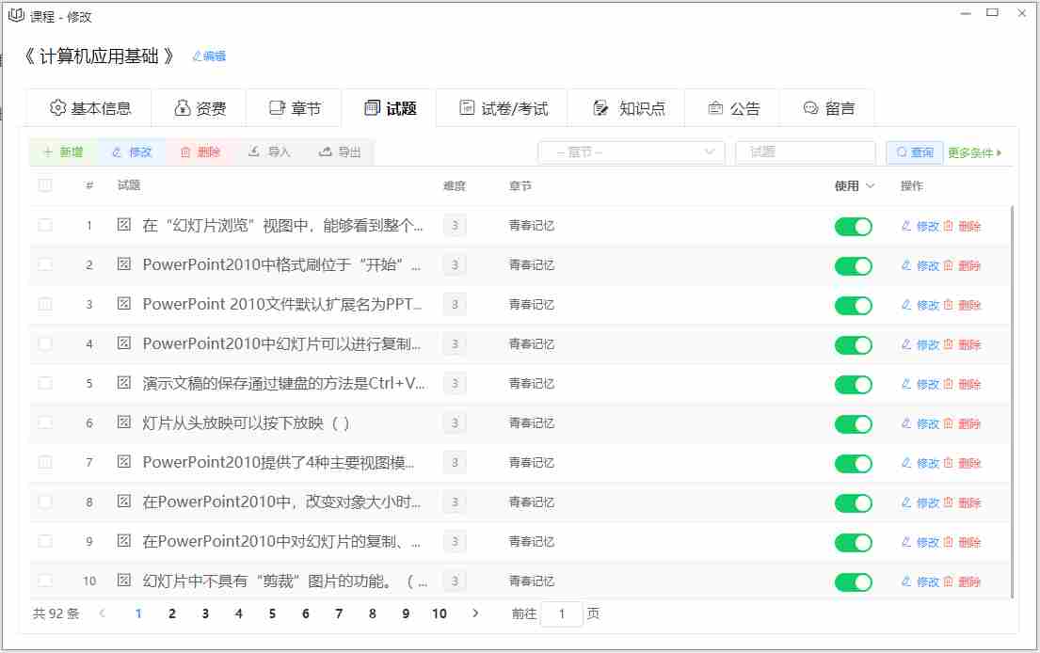Toggle the 使用 switch for question 2

[853, 266]
